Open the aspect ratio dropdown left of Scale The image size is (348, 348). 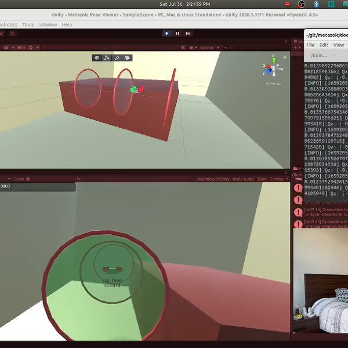(x=9, y=179)
